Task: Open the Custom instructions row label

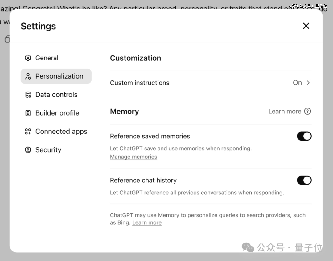Action: pyautogui.click(x=140, y=83)
